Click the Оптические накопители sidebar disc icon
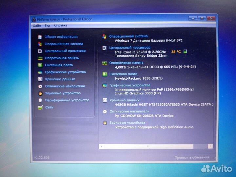 (x=40, y=86)
